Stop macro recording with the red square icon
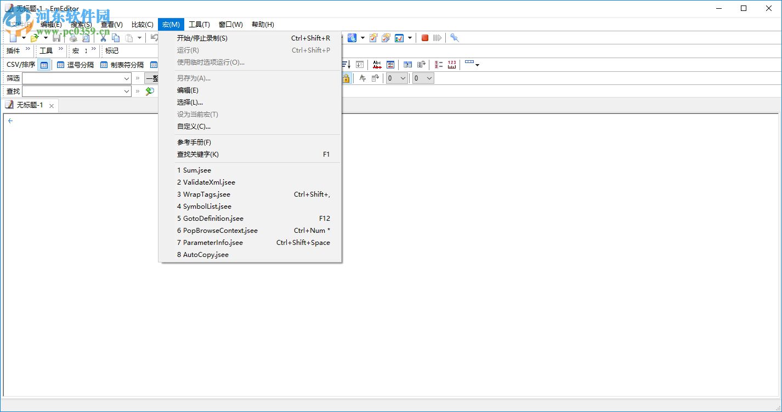The height and width of the screenshot is (412, 782). click(424, 37)
